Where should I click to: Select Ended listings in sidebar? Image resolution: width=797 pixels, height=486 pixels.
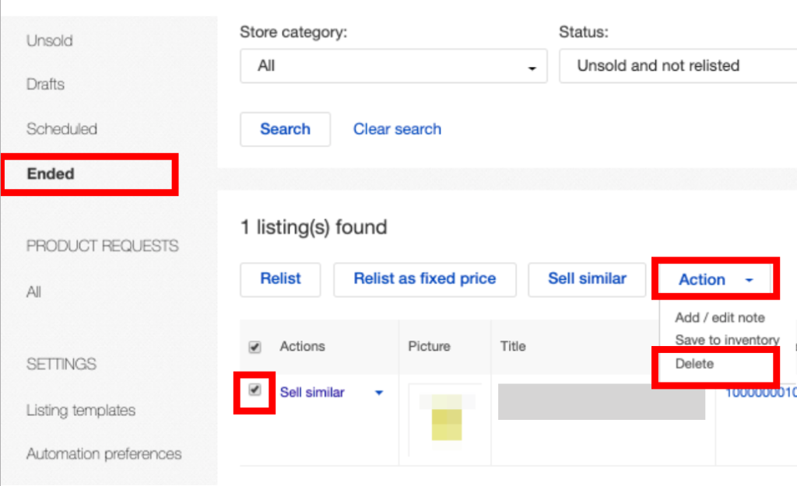point(51,174)
